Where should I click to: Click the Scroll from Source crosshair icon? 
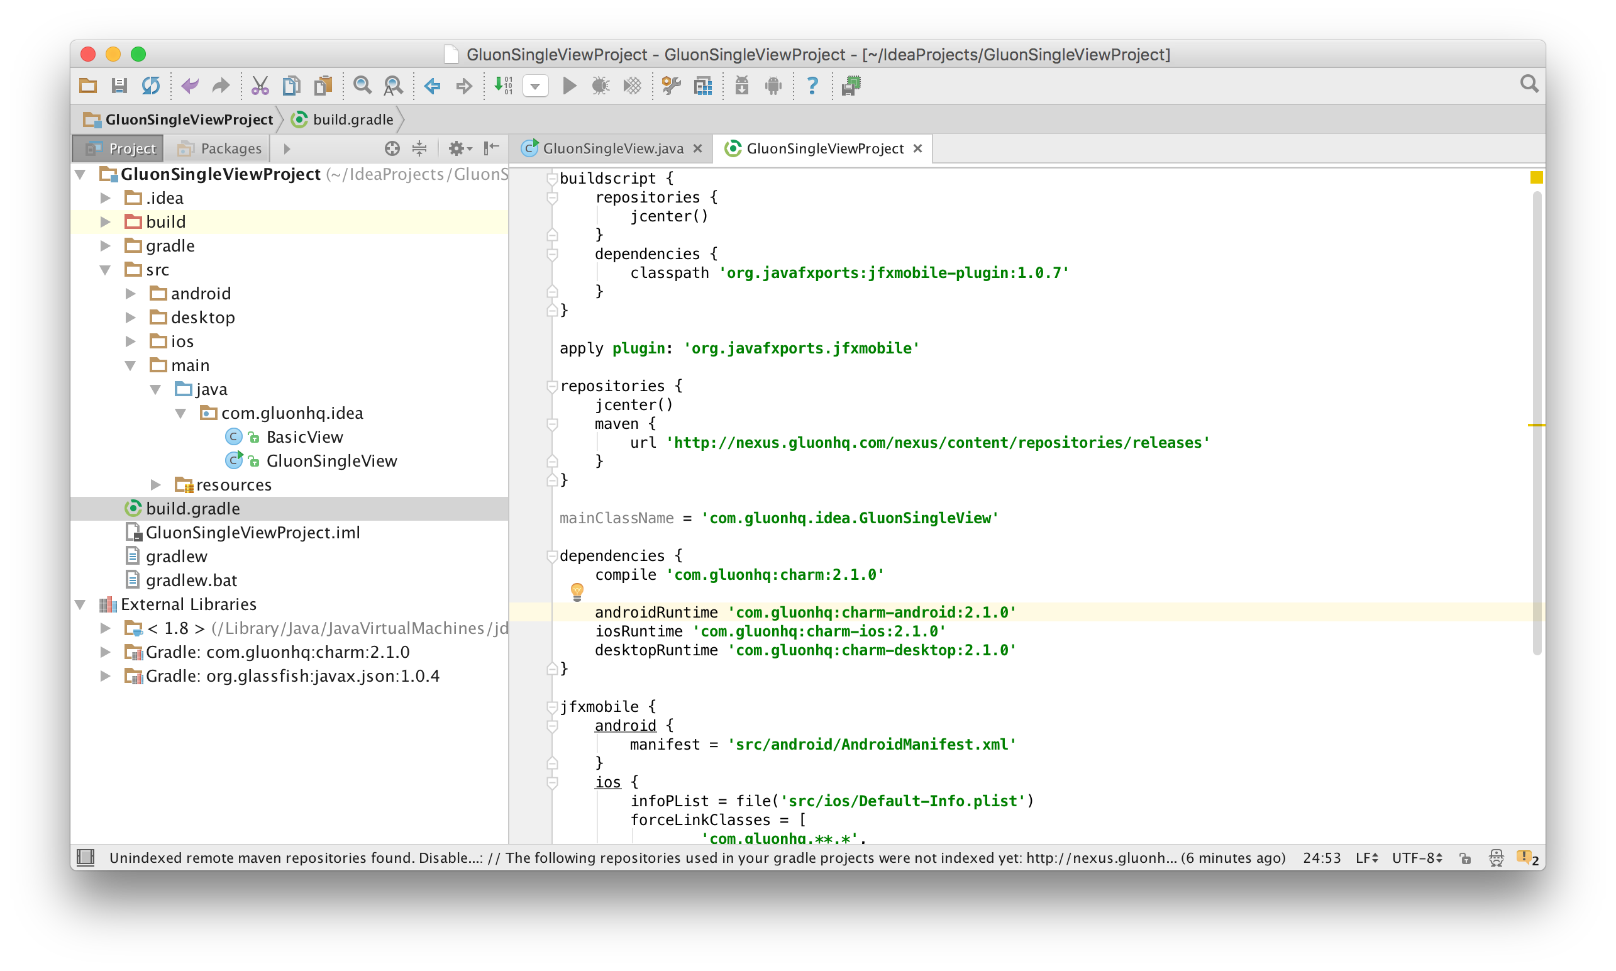392,148
